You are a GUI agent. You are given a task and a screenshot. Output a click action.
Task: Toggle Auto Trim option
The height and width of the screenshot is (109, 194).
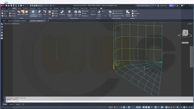pyautogui.click(x=110, y=13)
